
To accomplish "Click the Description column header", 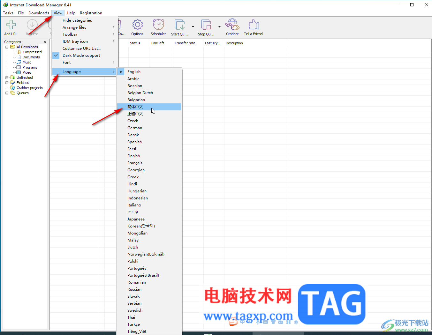I will coord(256,43).
